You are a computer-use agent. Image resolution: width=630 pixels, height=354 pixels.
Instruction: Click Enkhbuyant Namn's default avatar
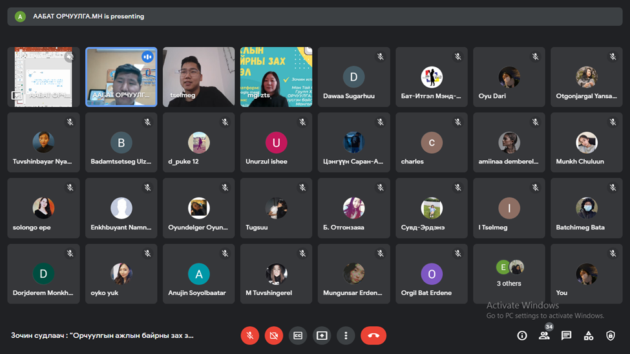pos(121,208)
